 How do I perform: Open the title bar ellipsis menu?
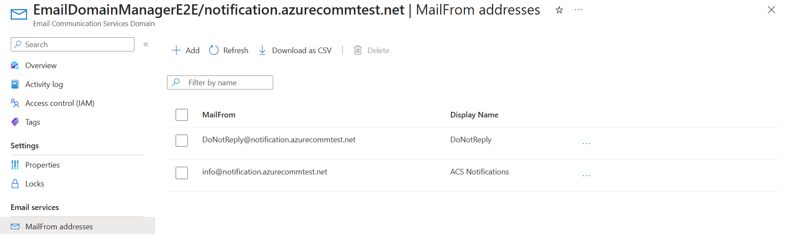coord(578,10)
